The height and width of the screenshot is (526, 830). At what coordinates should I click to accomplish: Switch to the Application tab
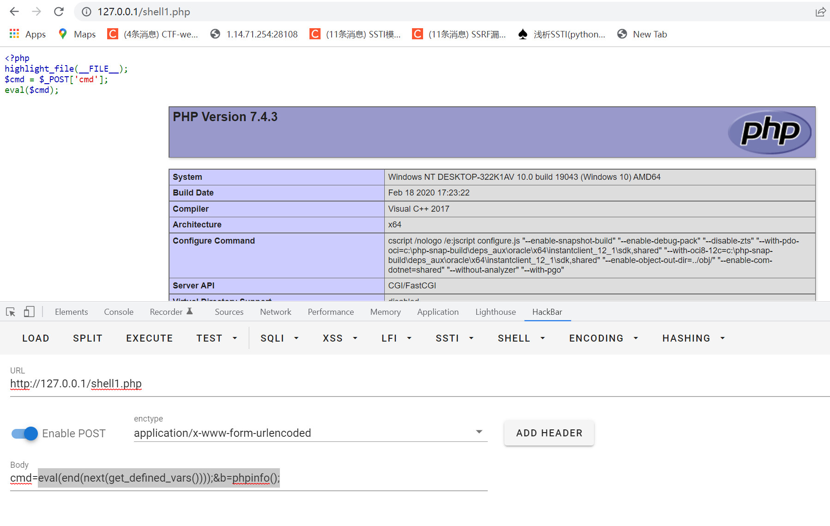click(438, 312)
